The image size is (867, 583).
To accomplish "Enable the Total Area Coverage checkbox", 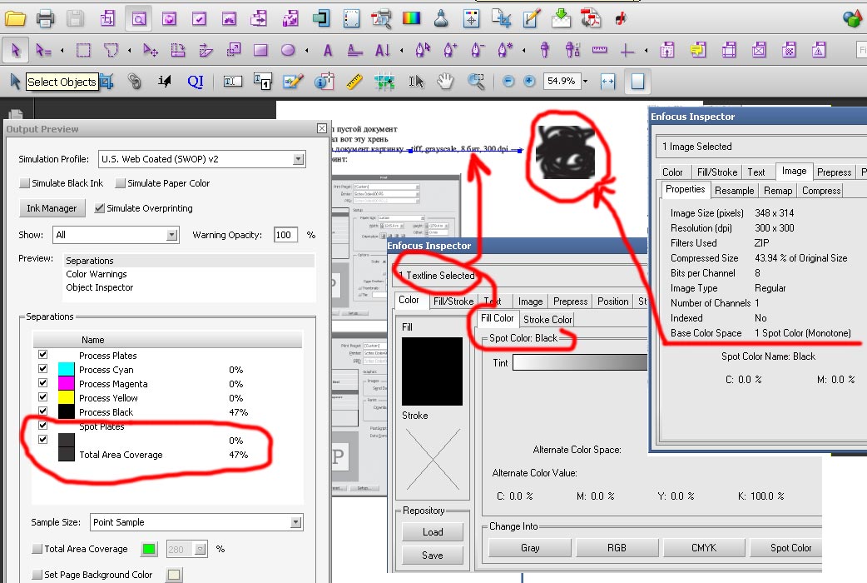I will (37, 549).
